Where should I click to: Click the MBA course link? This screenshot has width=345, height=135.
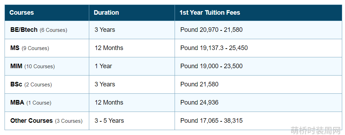pyautogui.click(x=17, y=102)
